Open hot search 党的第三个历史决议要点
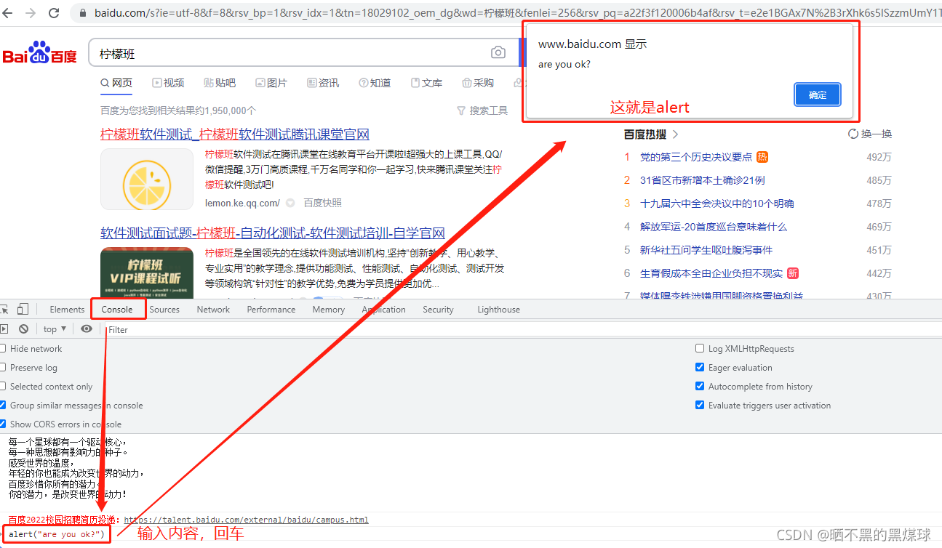Viewport: 942px width, 548px height. tap(696, 157)
